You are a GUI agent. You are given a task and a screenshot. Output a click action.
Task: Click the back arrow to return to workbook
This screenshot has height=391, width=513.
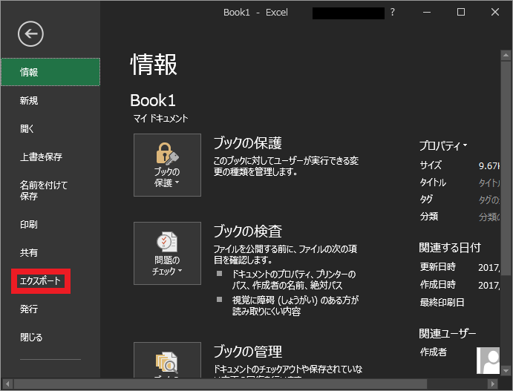30,33
